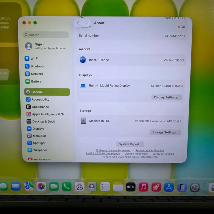Open Calendar showing 25 in the Dock

point(79,186)
